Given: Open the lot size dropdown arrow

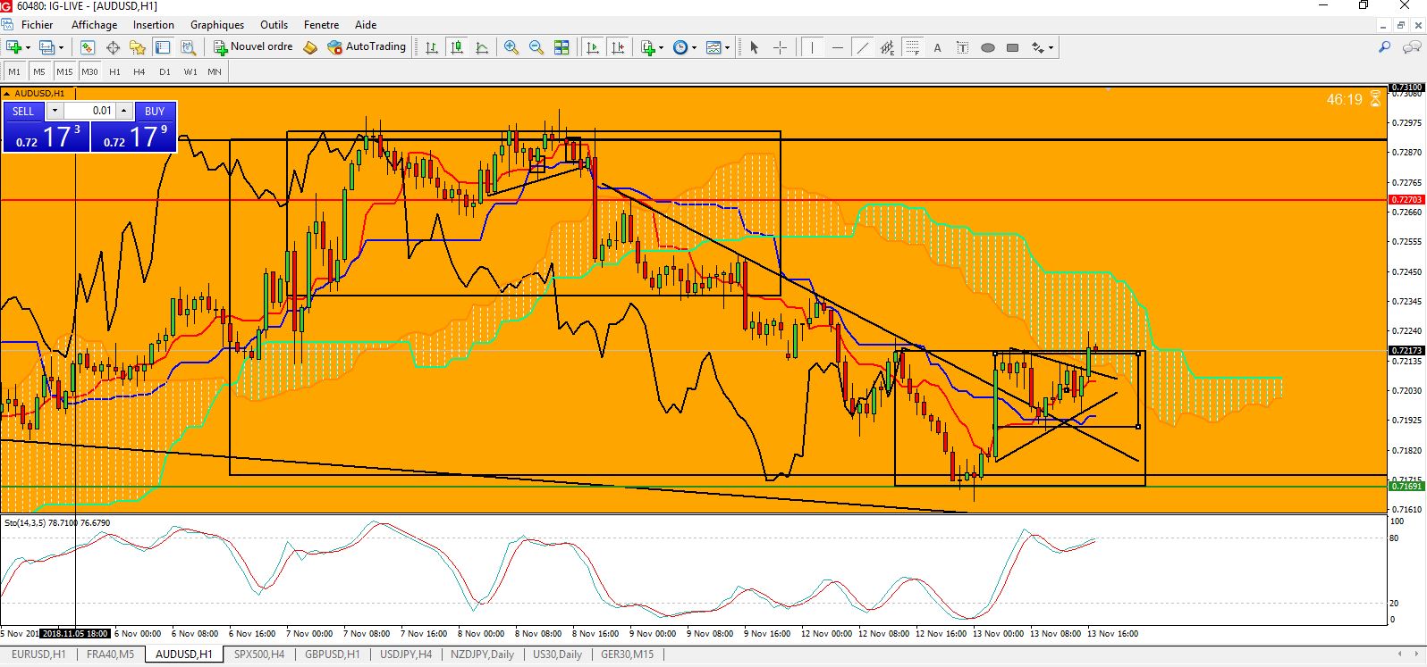Looking at the screenshot, I should coord(55,111).
